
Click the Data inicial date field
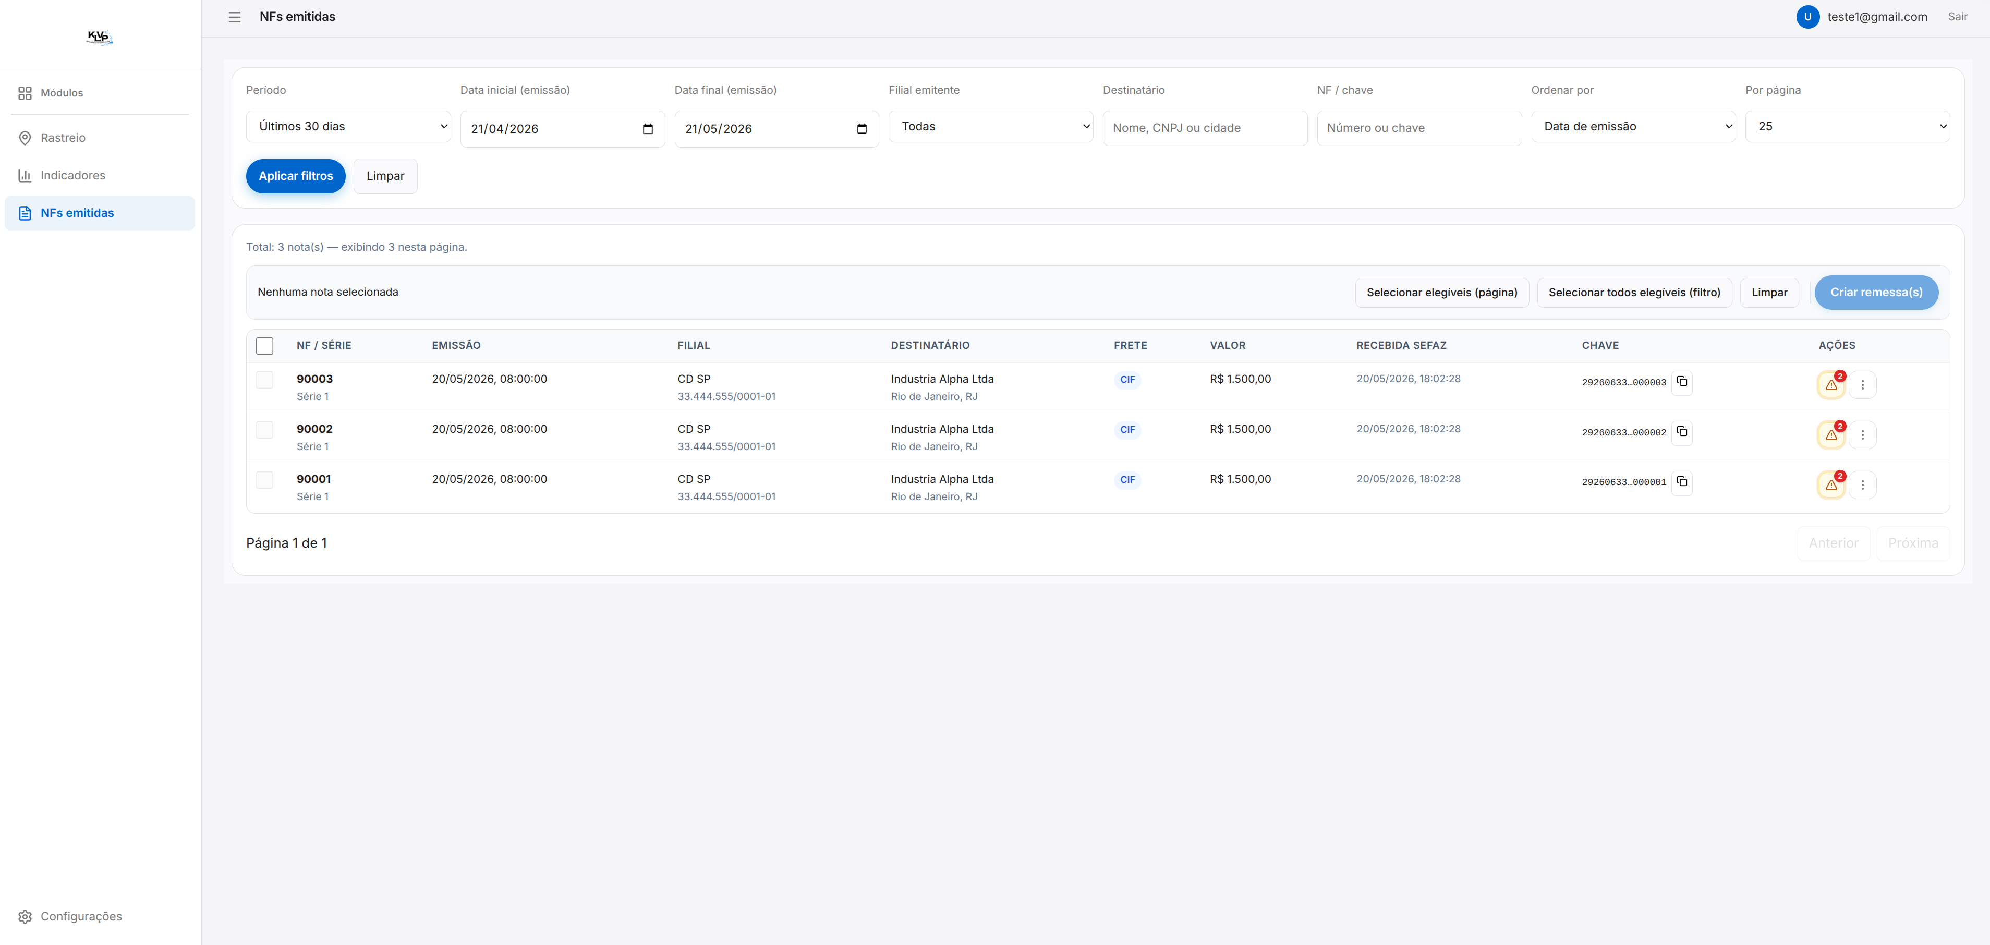coord(562,129)
